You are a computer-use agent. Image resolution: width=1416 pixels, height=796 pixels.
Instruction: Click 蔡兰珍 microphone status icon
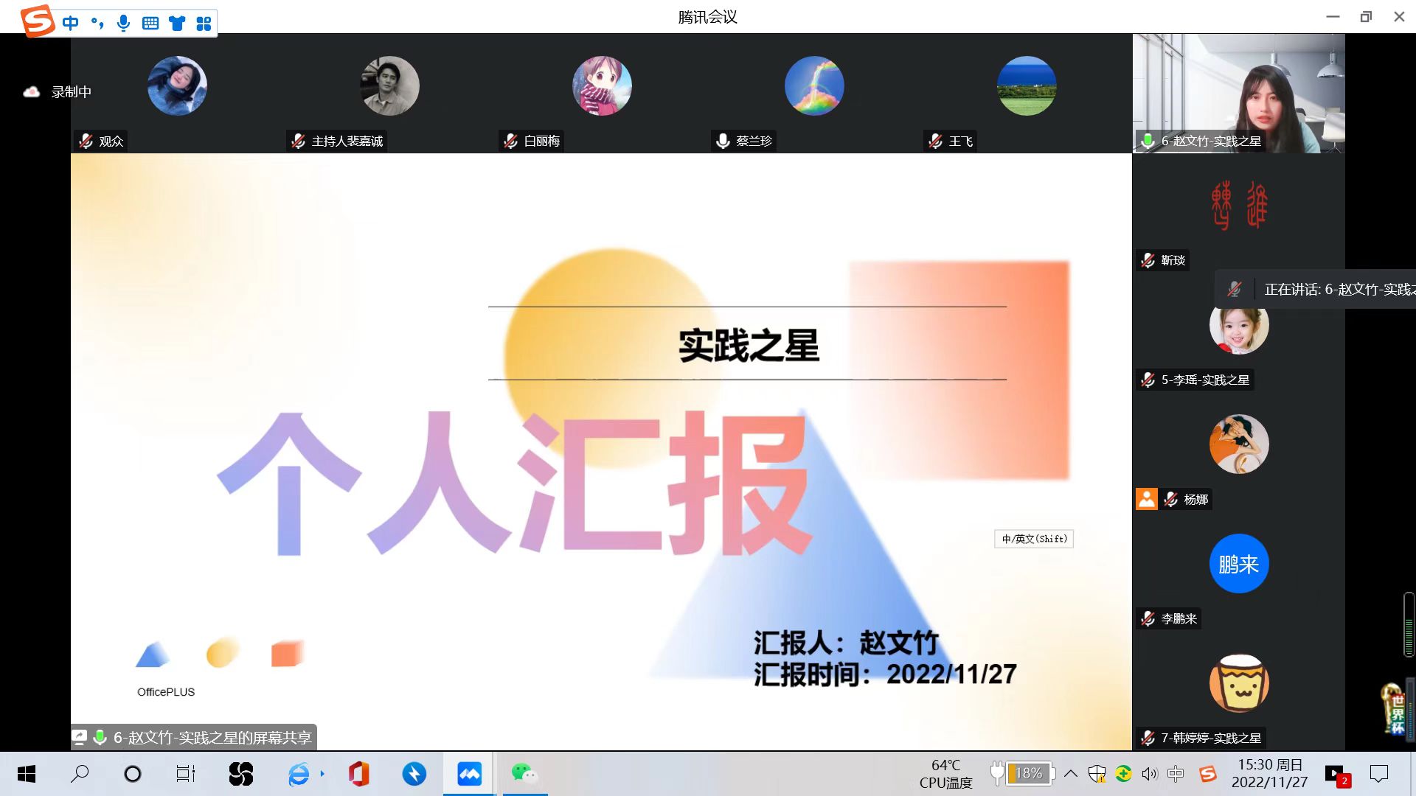[723, 141]
